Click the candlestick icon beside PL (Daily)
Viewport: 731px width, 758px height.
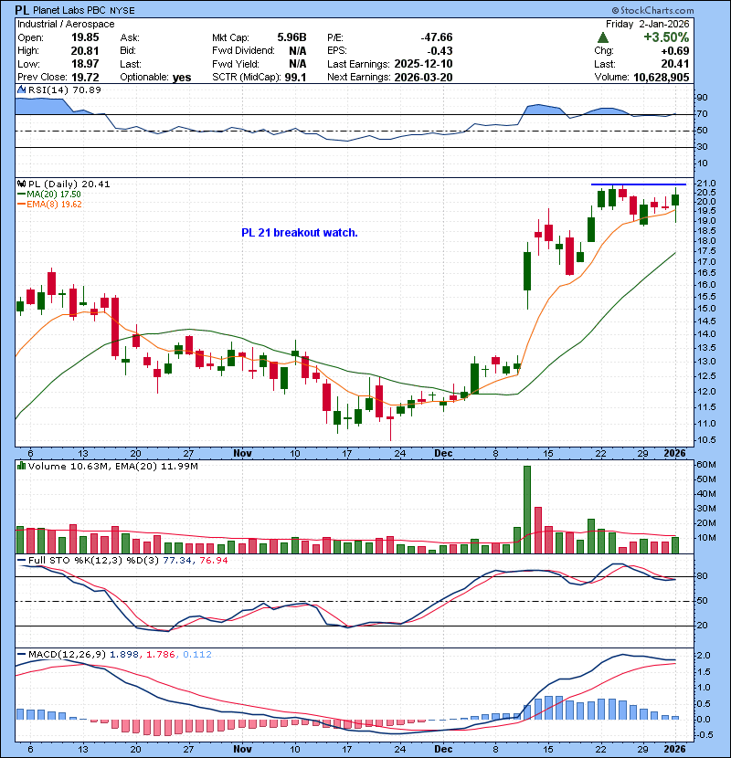click(21, 184)
